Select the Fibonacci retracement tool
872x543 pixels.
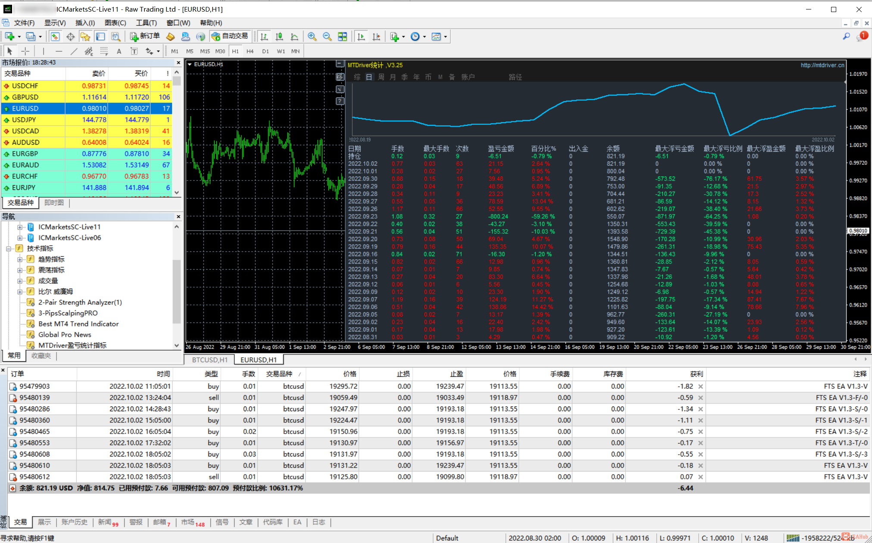pyautogui.click(x=104, y=51)
